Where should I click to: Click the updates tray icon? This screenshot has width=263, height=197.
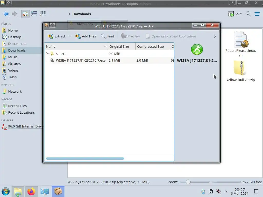203,191
